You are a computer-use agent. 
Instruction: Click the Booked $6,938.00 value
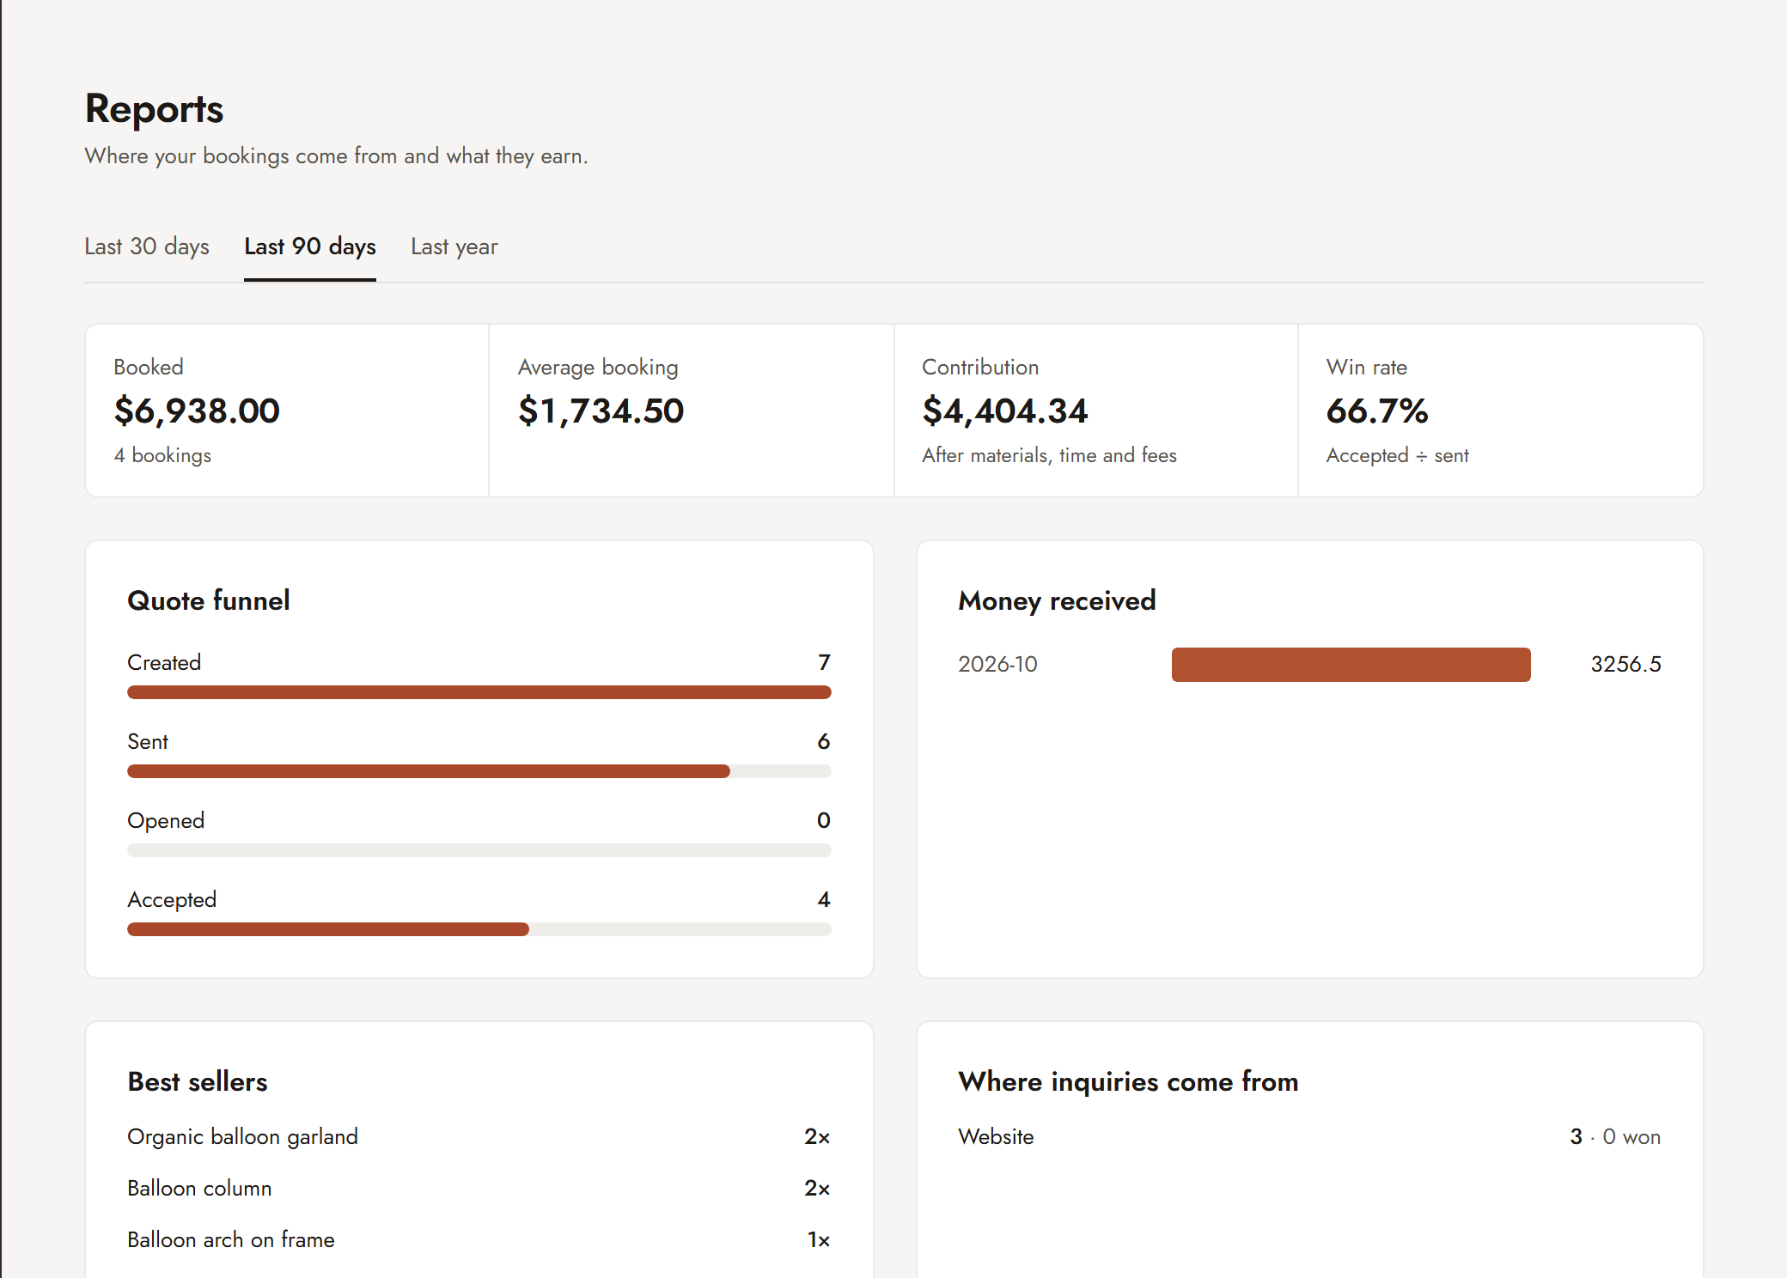tap(197, 411)
